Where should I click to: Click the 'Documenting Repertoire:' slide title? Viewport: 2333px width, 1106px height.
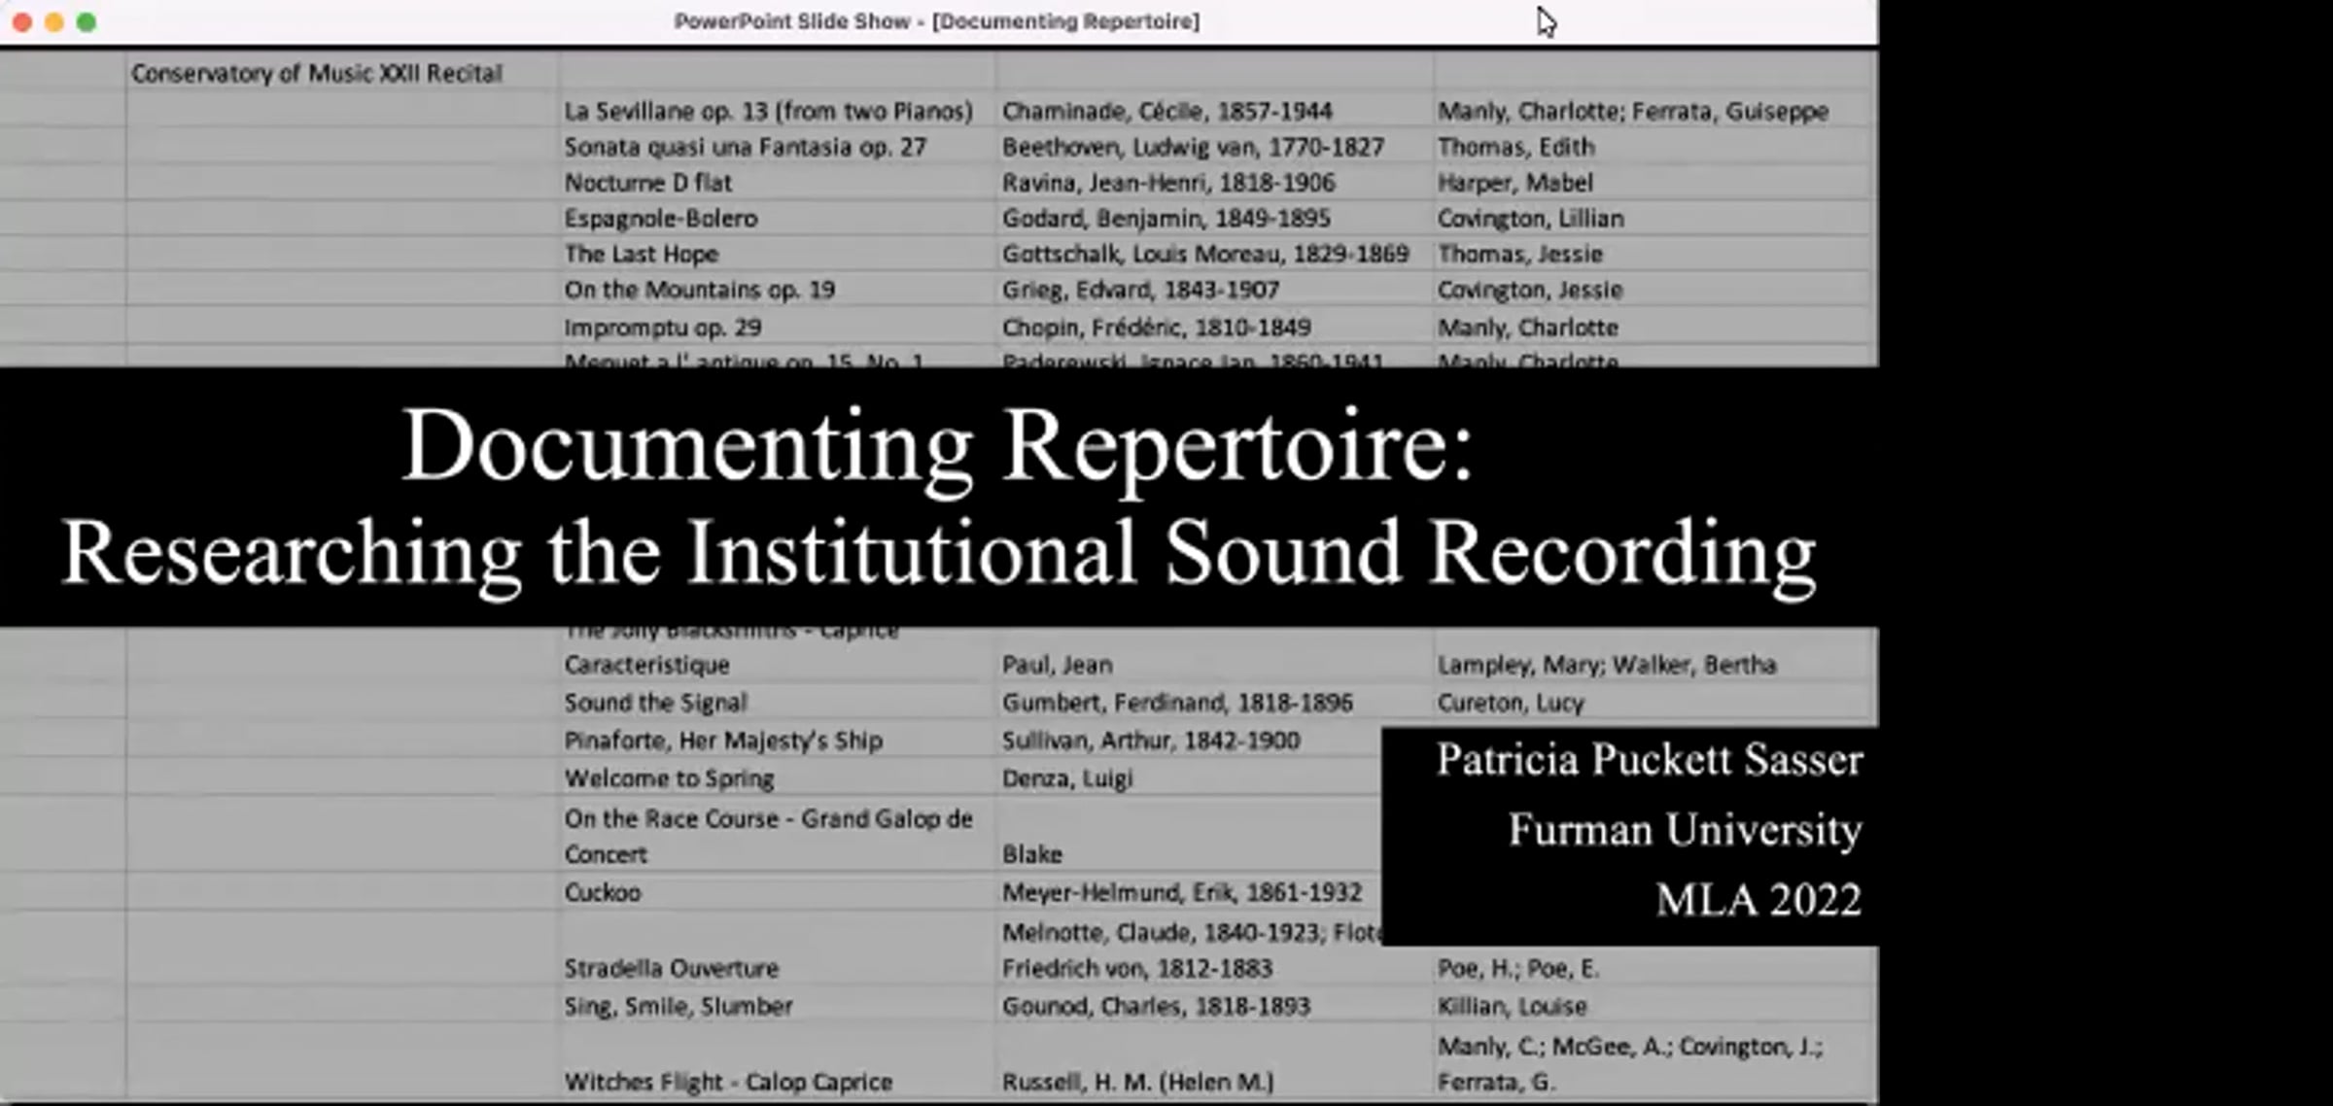tap(936, 445)
